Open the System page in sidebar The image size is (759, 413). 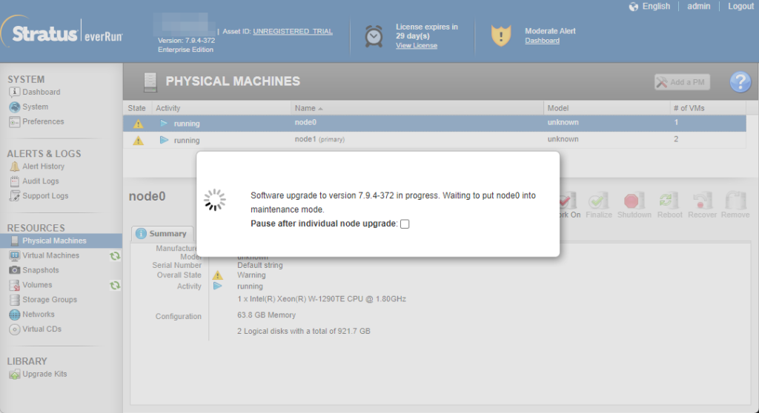point(36,107)
